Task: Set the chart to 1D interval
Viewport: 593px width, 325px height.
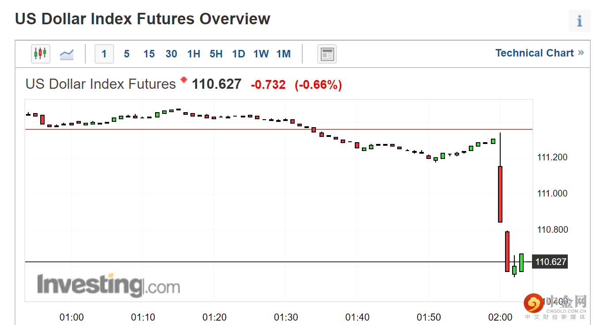Action: (239, 54)
